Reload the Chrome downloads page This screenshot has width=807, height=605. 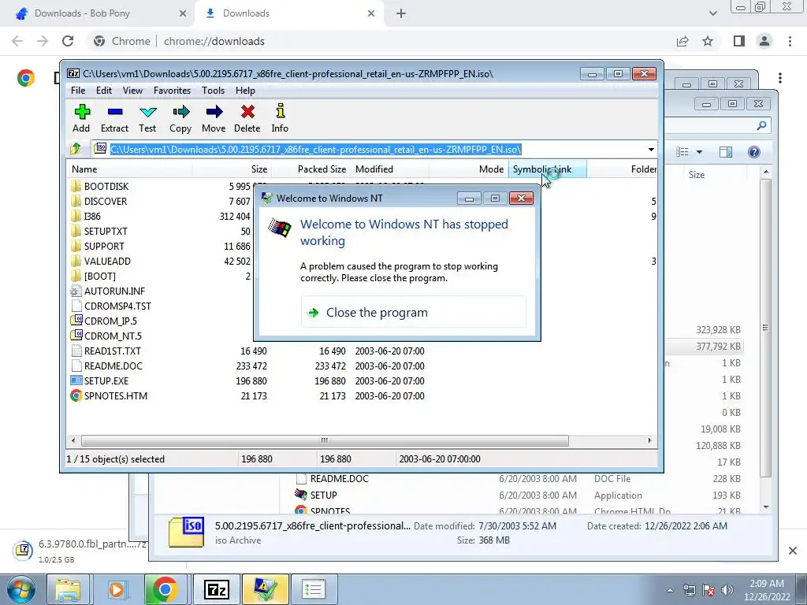tap(68, 41)
